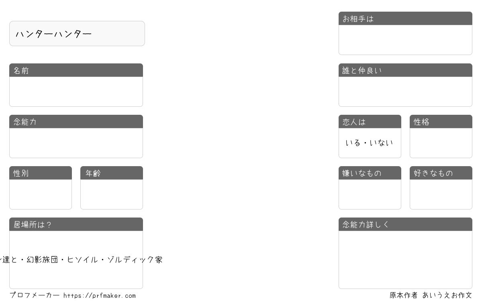Select the 名前 entry field
This screenshot has height=301, width=482.
click(x=76, y=92)
